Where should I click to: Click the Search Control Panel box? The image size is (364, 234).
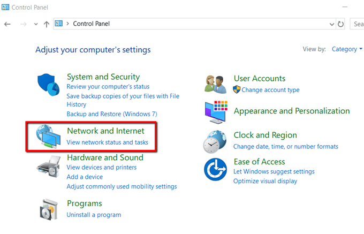[357, 24]
